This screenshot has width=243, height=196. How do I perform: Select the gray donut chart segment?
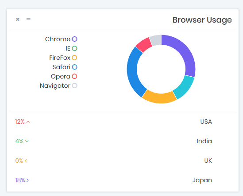coord(155,40)
